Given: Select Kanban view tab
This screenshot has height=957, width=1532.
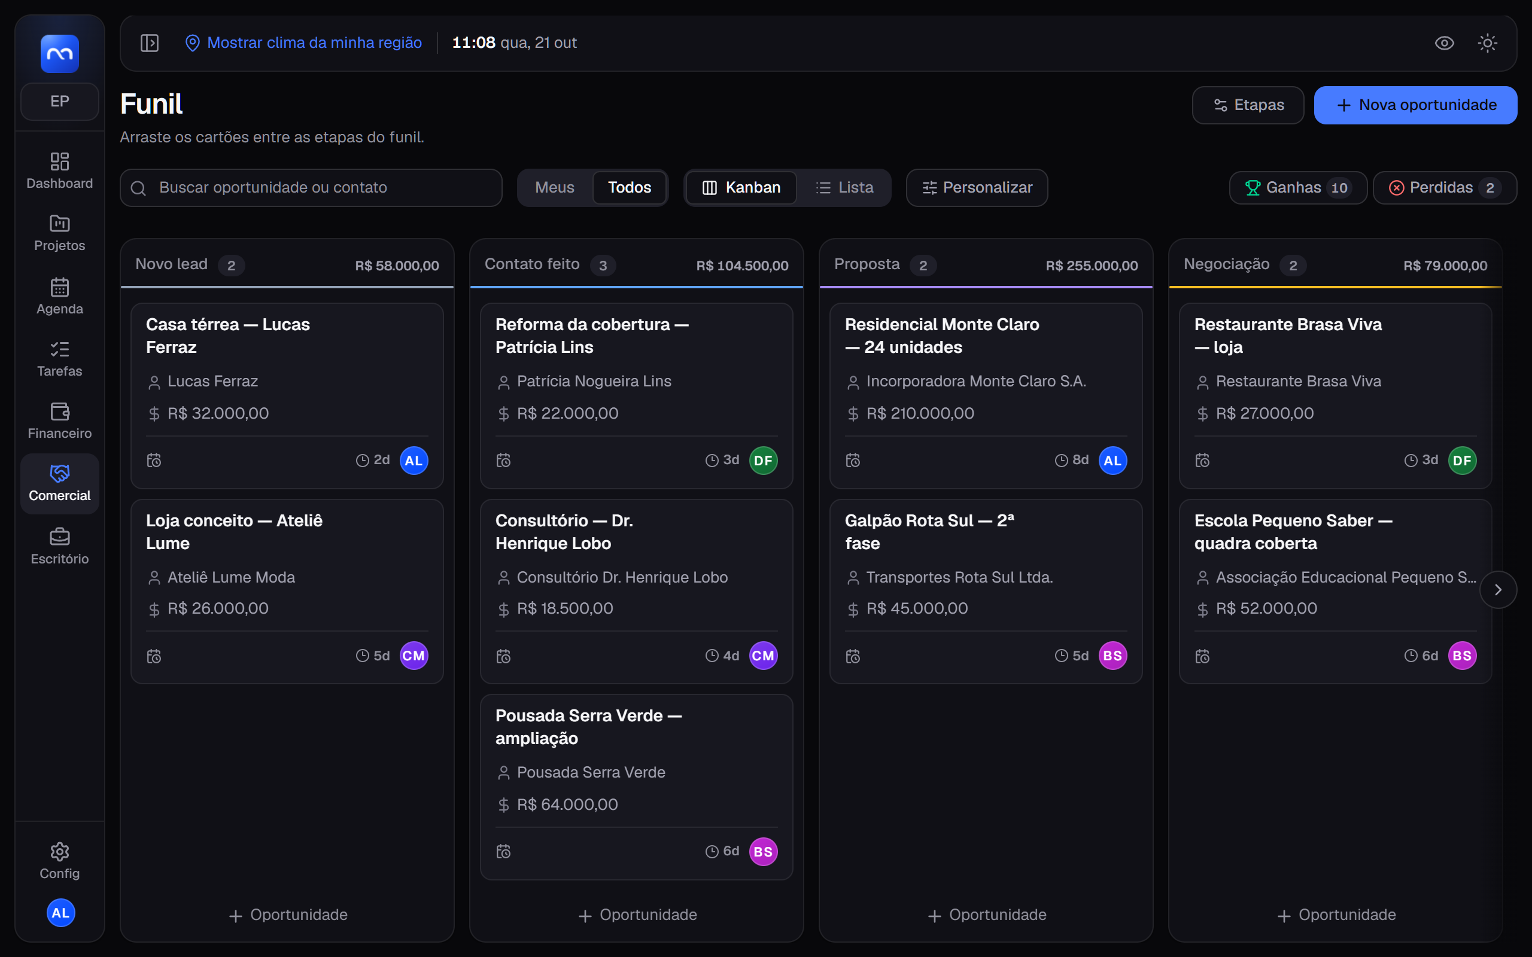Looking at the screenshot, I should coord(741,187).
